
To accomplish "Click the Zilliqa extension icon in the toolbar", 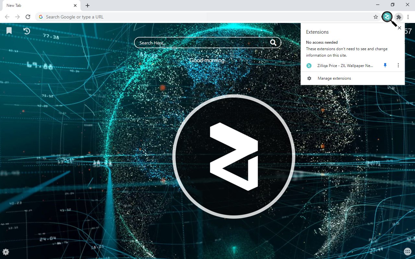I will 387,17.
